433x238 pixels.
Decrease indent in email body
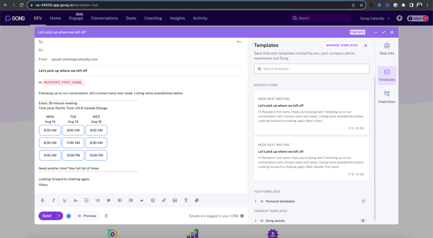119,200
